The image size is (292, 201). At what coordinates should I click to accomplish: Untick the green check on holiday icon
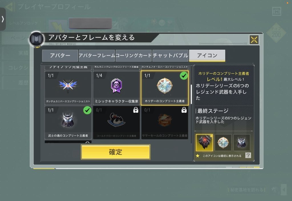[184, 76]
